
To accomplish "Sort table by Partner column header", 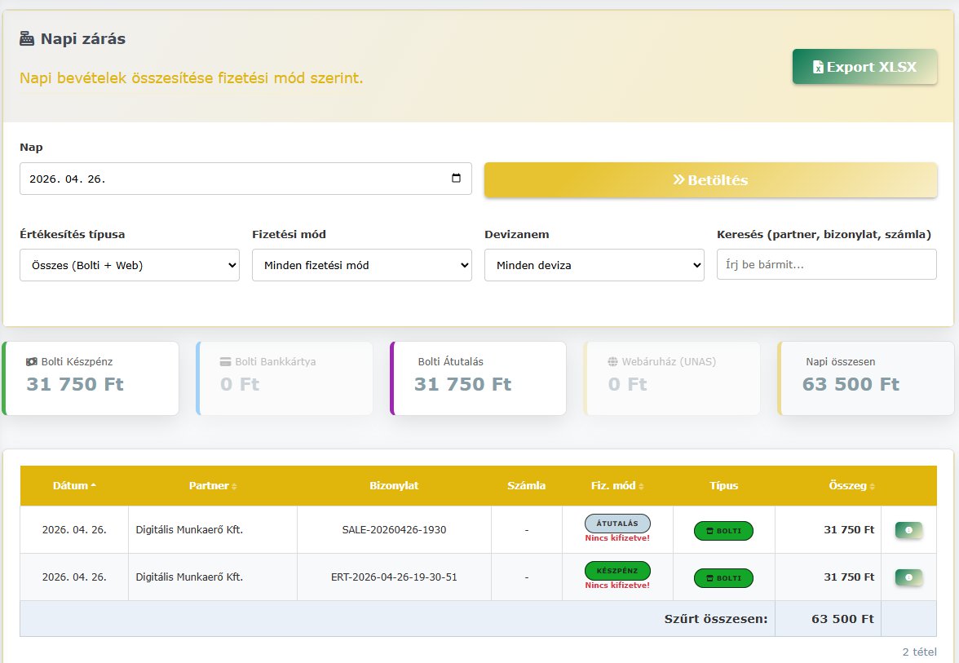I will pos(212,485).
